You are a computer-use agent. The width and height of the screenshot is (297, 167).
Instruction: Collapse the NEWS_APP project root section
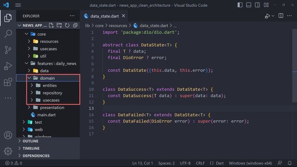[x=19, y=26]
